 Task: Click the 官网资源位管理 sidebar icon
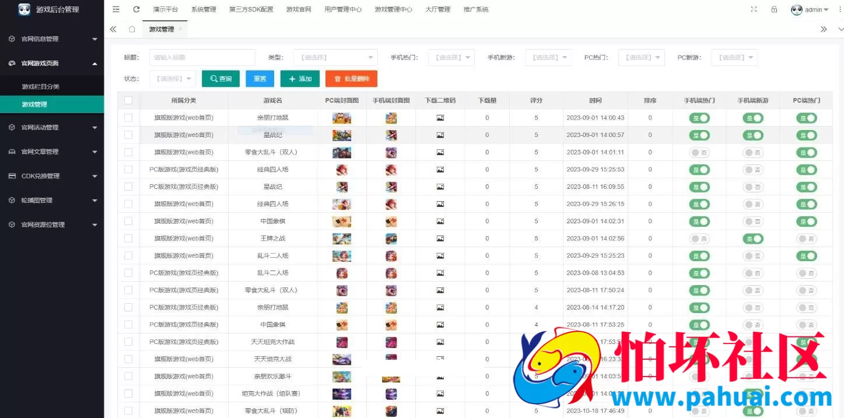[x=12, y=224]
